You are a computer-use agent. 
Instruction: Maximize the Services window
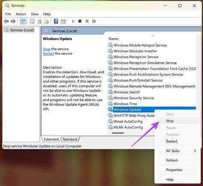point(180,6)
